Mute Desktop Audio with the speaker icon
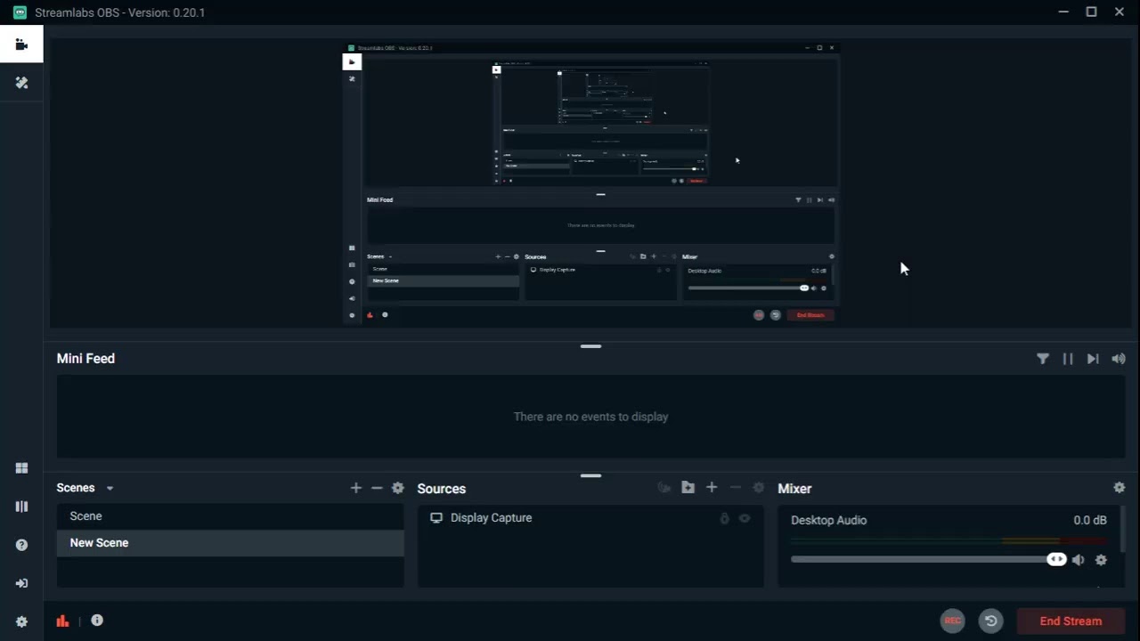Image resolution: width=1140 pixels, height=641 pixels. (x=1079, y=560)
